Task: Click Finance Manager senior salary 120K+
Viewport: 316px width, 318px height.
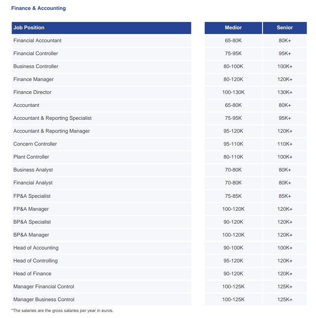Action: point(285,79)
